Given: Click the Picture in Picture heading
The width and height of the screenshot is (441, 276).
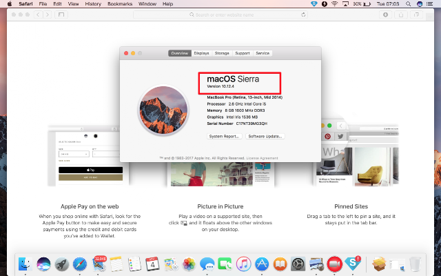Looking at the screenshot, I should [x=220, y=206].
